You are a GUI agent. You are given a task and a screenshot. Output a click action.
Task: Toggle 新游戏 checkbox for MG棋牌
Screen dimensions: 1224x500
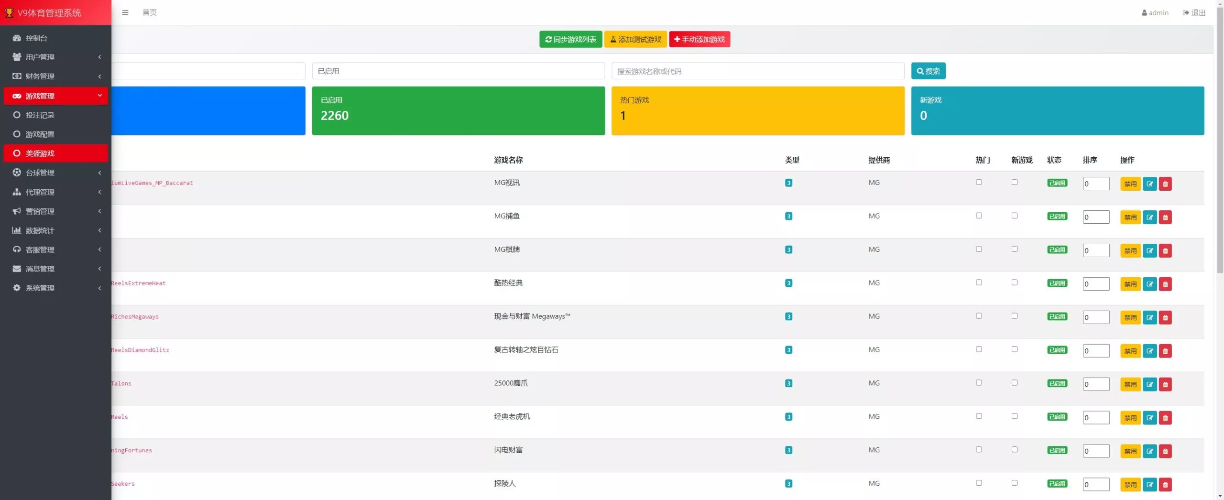tap(1015, 249)
